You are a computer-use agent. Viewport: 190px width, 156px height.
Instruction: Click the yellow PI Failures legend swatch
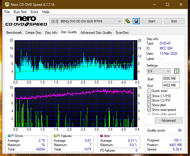pyautogui.click(x=55, y=136)
